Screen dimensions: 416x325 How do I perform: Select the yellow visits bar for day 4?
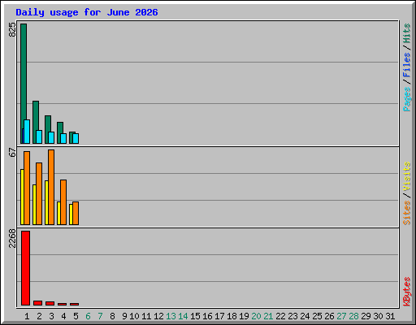coord(58,213)
